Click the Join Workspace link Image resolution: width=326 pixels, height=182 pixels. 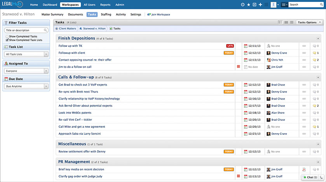158,14
